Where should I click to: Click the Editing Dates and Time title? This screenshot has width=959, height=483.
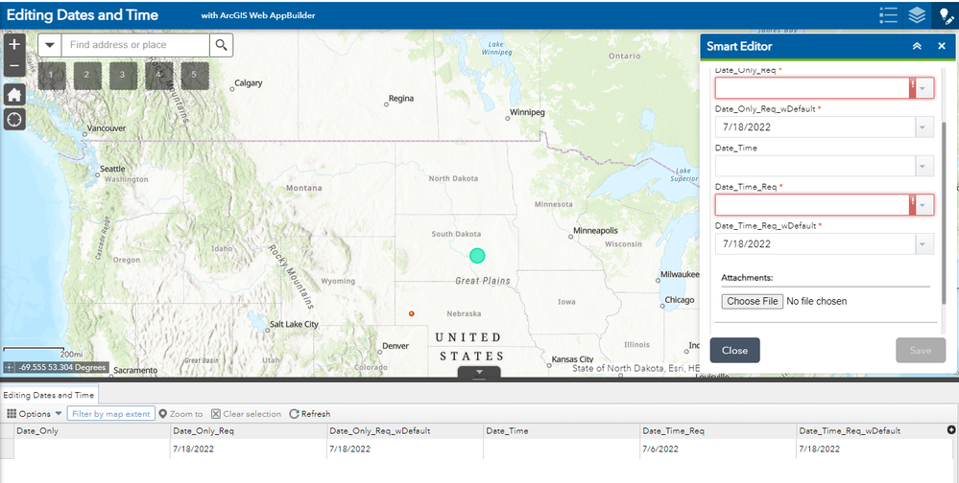point(82,15)
